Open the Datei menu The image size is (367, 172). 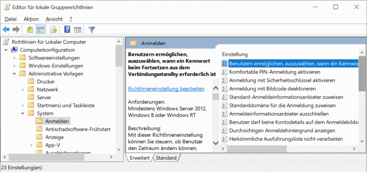11,19
